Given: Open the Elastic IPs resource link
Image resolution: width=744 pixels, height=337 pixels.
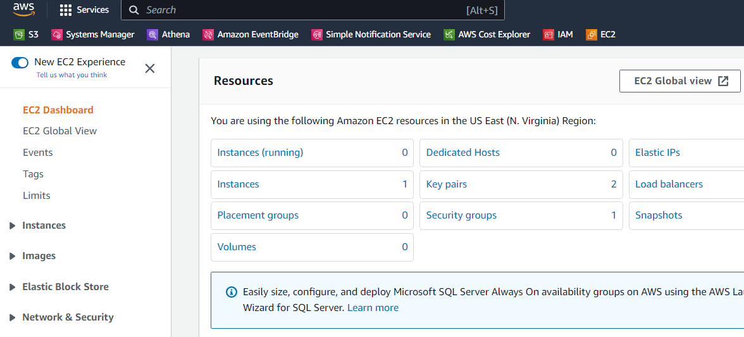Looking at the screenshot, I should (x=657, y=153).
